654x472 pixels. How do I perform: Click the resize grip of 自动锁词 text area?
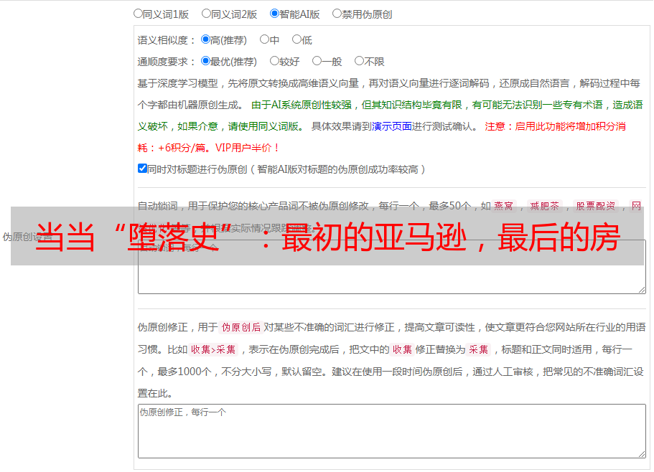[x=642, y=290]
